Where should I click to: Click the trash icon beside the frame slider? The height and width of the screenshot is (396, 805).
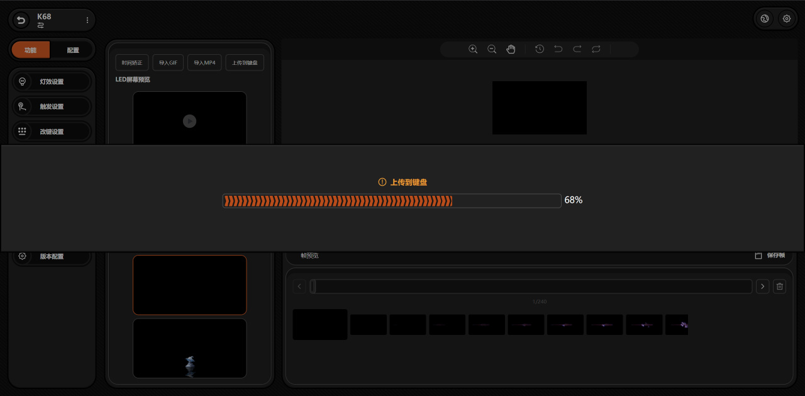click(780, 286)
